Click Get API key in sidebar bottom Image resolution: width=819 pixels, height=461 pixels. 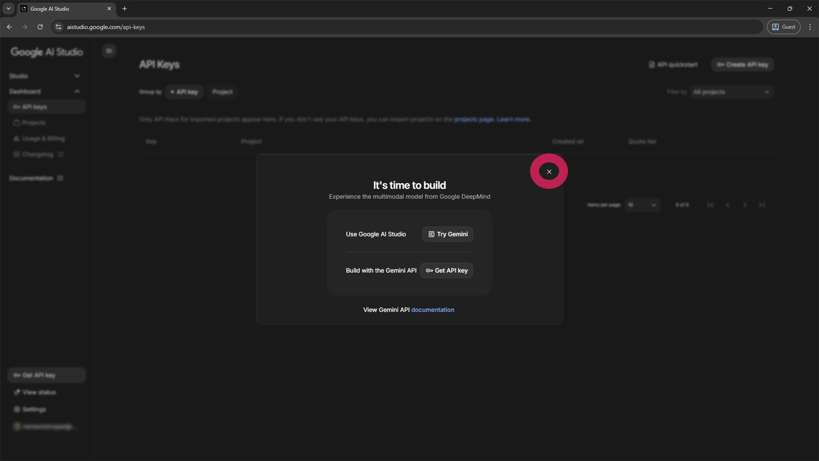pos(46,375)
